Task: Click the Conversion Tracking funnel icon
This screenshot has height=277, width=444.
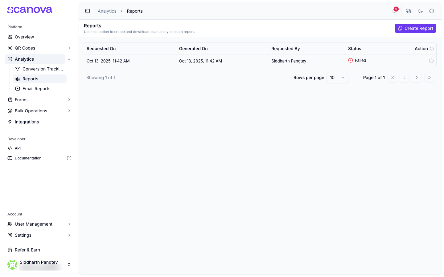Action: (18, 69)
